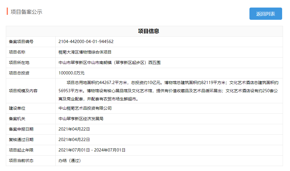Select investment value 100000.0万元
Screen dimensions: 290x171
pyautogui.click(x=71, y=73)
